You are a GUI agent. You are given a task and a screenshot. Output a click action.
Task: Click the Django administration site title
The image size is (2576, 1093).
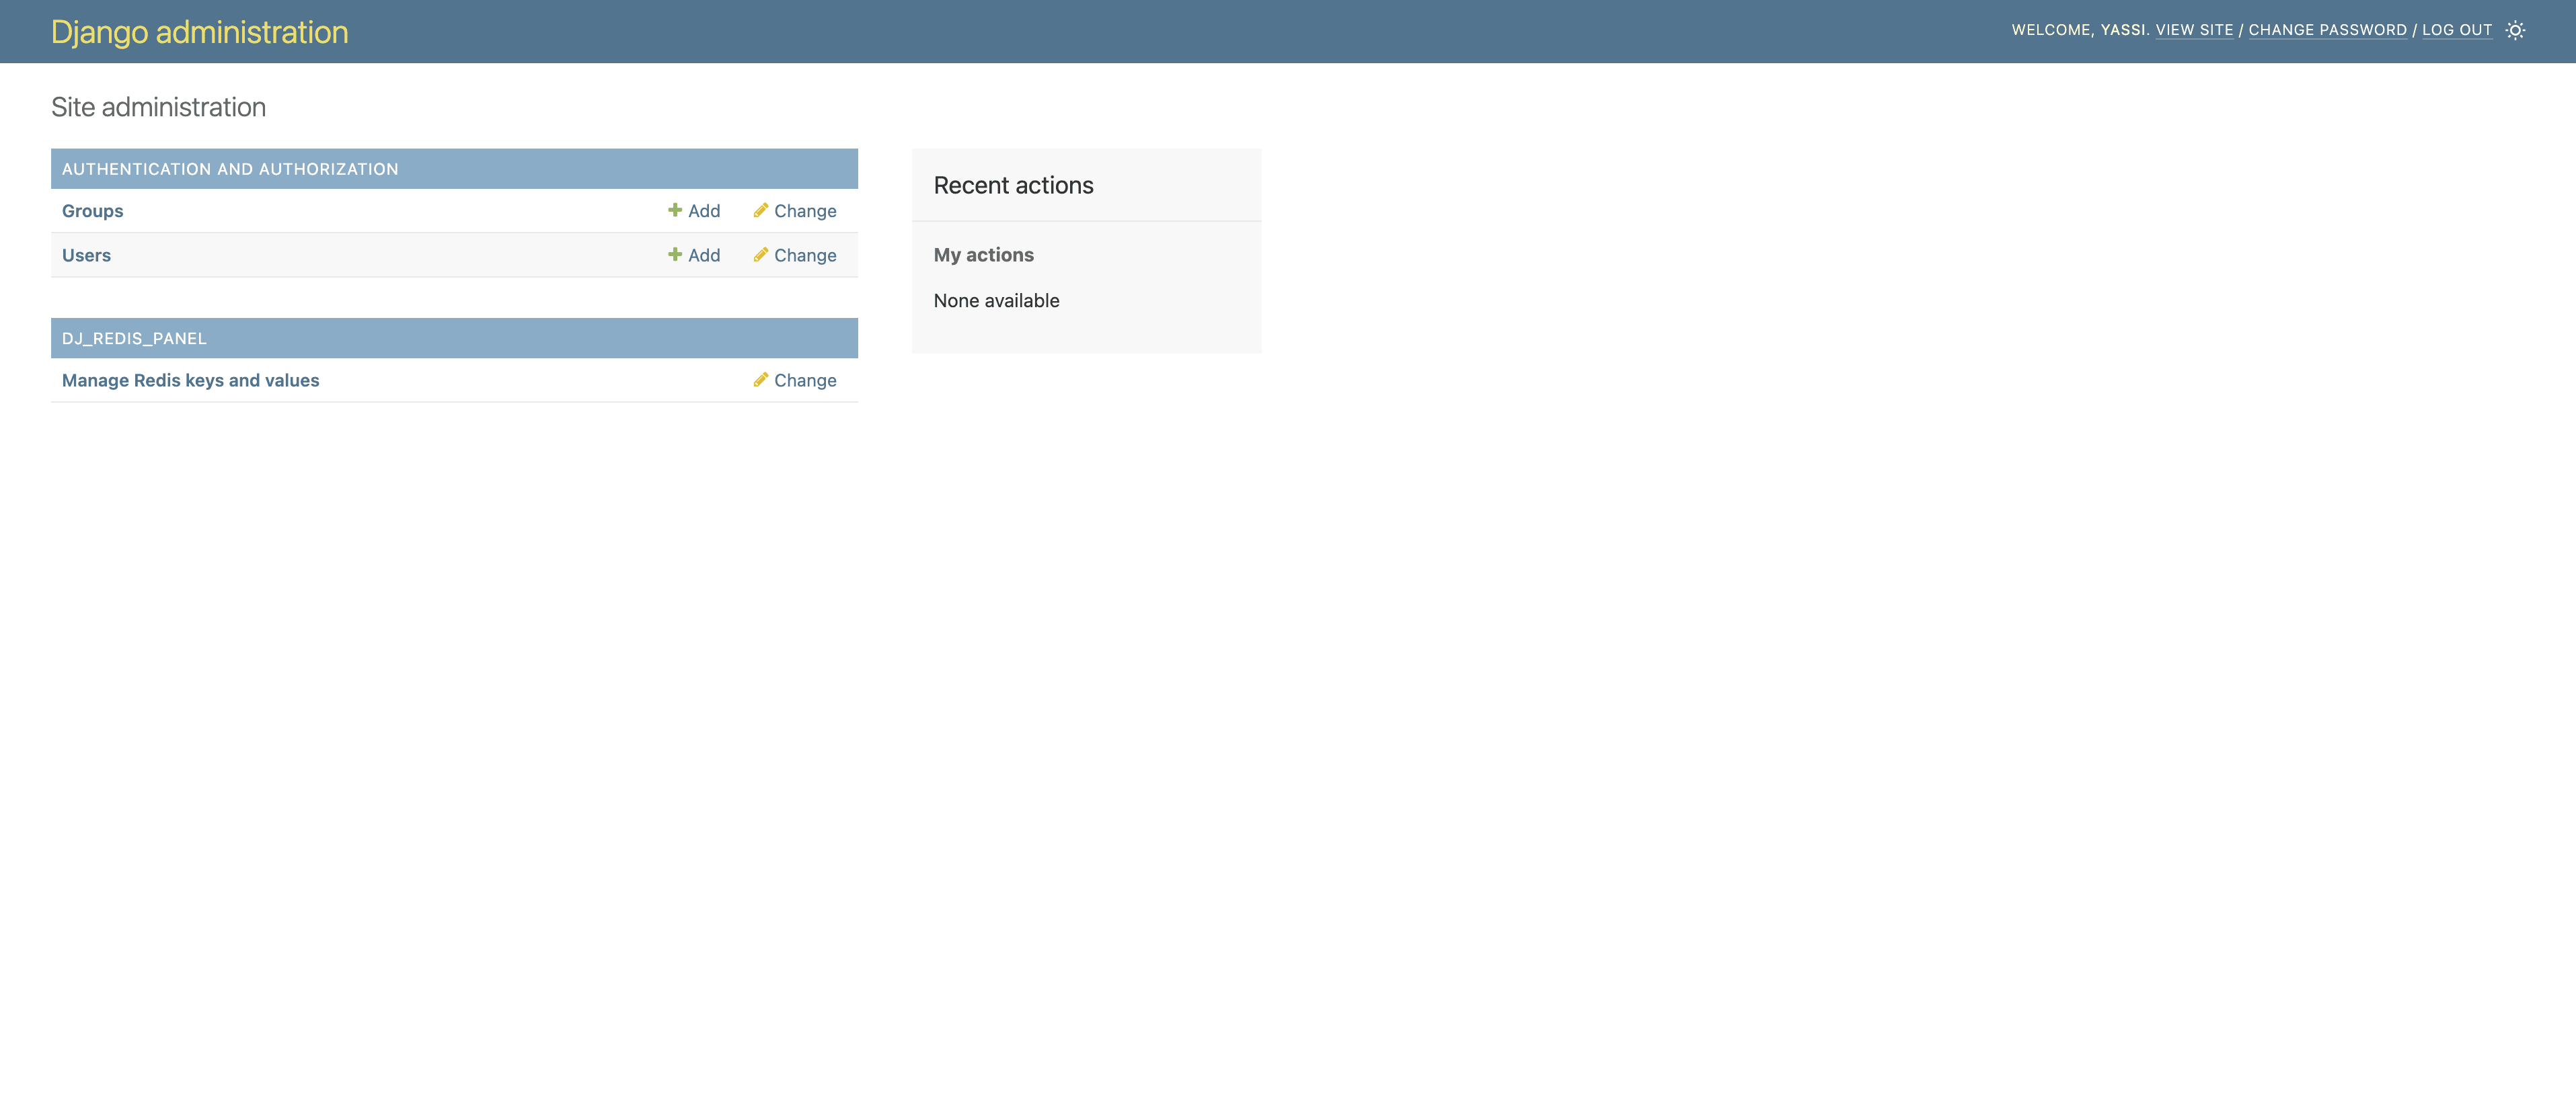200,32
